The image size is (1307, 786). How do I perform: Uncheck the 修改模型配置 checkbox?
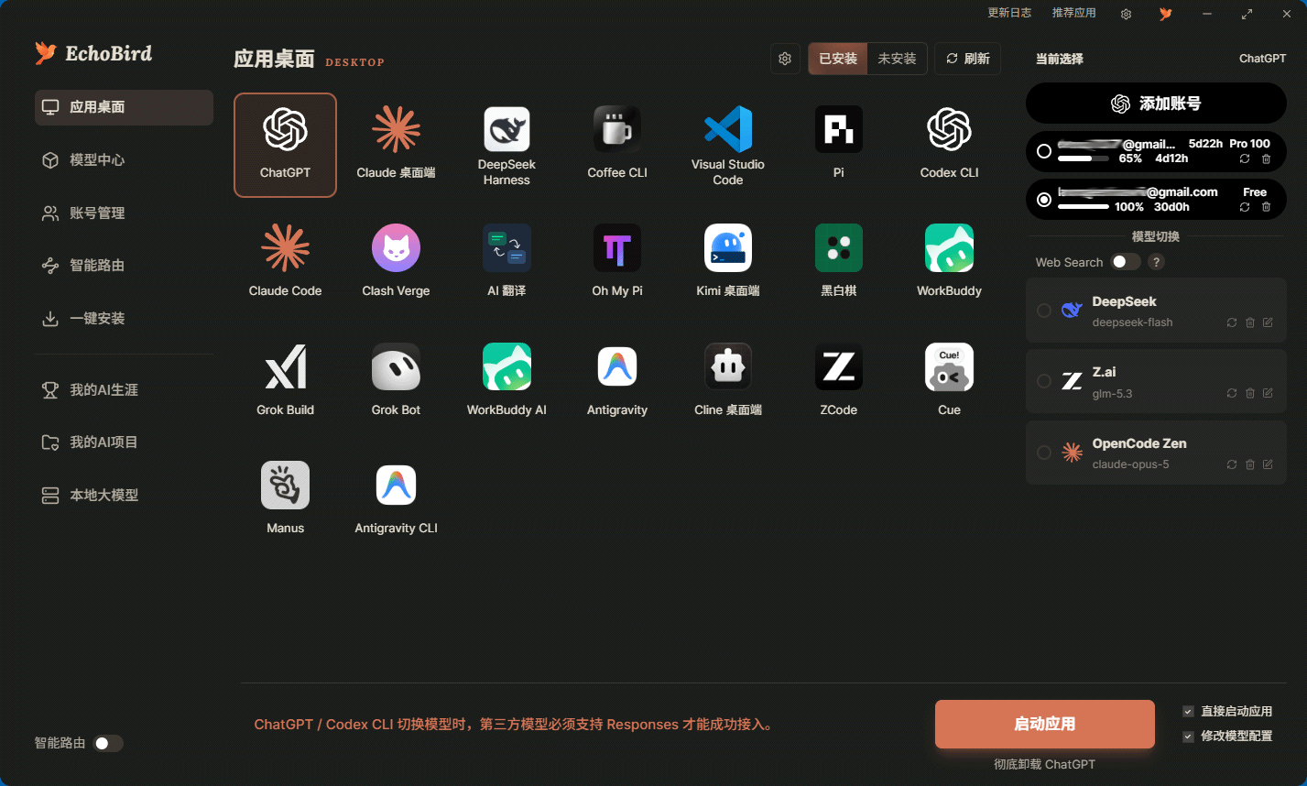pos(1188,736)
